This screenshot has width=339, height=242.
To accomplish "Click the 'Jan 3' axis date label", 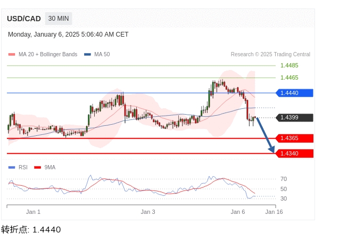I will point(148,212).
